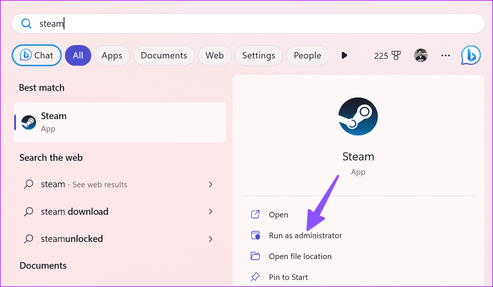Click search icon beside "steam - See web results"
493x287 pixels.
click(28, 185)
